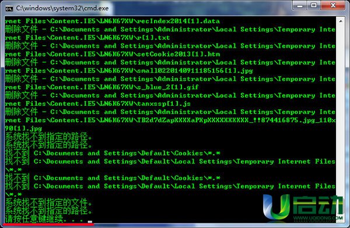Click the scrollbar up arrow
350x228 pixels.
pos(341,21)
